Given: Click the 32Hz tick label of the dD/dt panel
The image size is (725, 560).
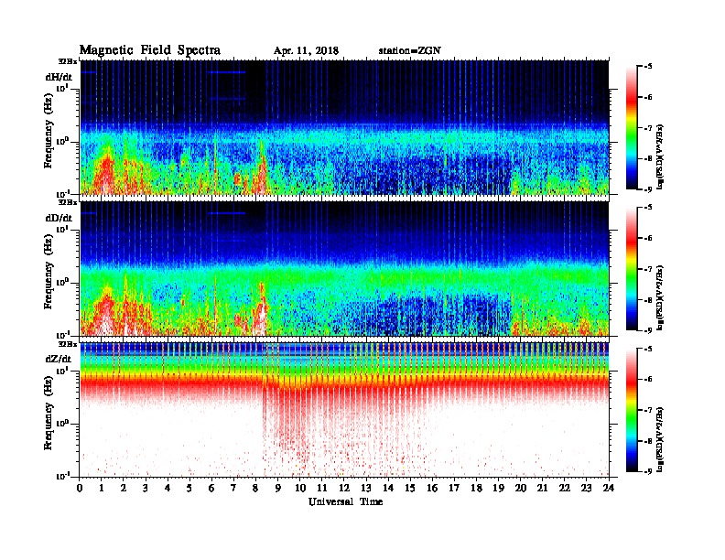Looking at the screenshot, I should point(68,202).
